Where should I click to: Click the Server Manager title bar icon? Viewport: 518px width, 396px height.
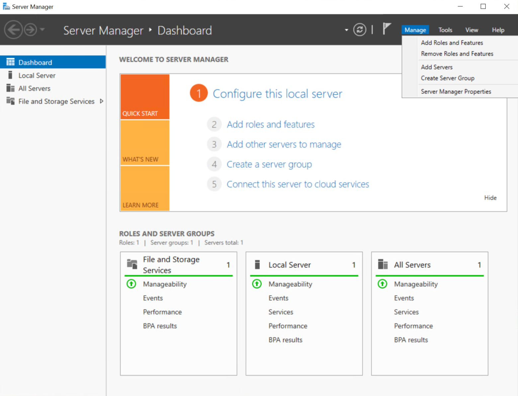[x=6, y=7]
